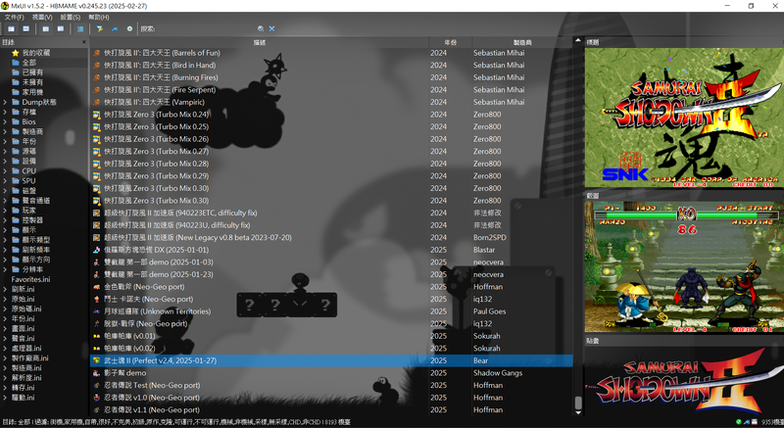Click manufacturer cell Paul Goes
The width and height of the screenshot is (784, 428).
pos(489,311)
